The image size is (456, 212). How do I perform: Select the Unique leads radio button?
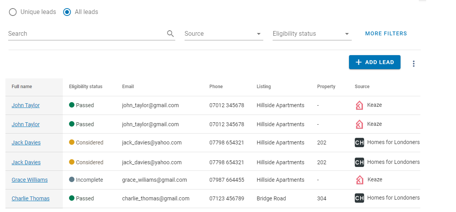click(x=13, y=12)
